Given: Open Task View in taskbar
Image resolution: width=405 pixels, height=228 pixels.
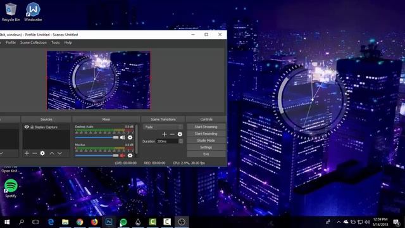Looking at the screenshot, I should (35, 222).
